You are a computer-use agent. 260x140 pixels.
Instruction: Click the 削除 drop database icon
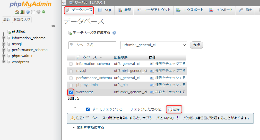pyautogui.click(x=170, y=109)
